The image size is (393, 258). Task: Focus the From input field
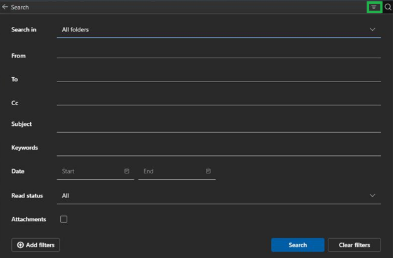coord(219,54)
